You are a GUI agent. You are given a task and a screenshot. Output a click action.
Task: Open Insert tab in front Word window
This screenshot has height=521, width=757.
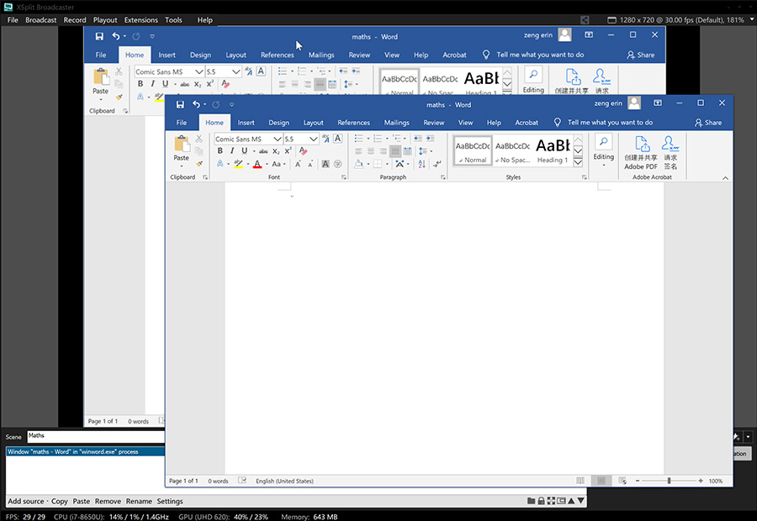click(246, 123)
